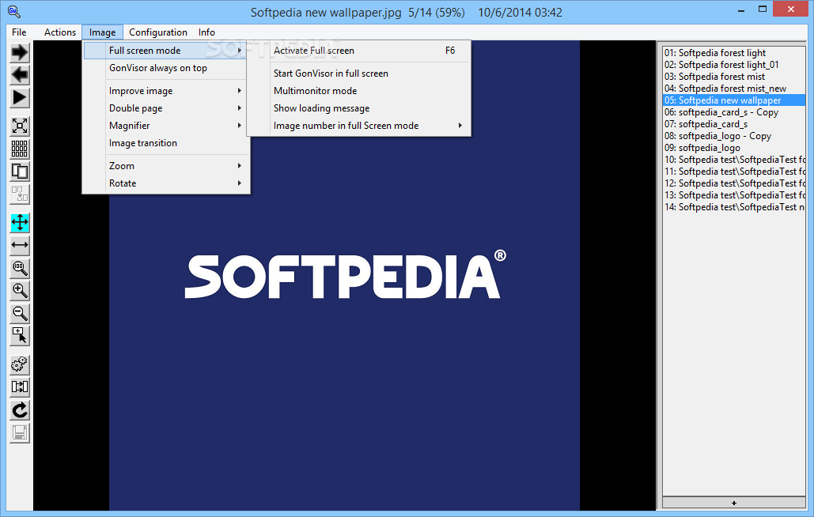Select the cyan fit-to-window four-arrow icon
This screenshot has height=517, width=814.
pos(20,223)
